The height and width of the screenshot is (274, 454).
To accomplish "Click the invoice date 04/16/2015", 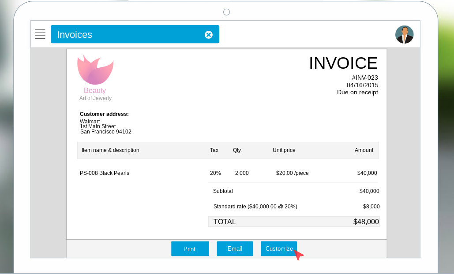I will click(x=365, y=85).
